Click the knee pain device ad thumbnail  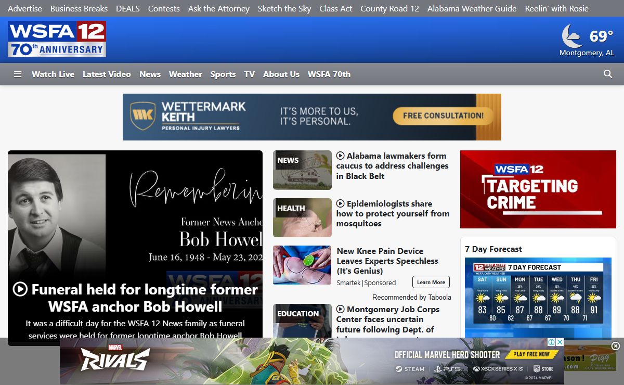[302, 265]
